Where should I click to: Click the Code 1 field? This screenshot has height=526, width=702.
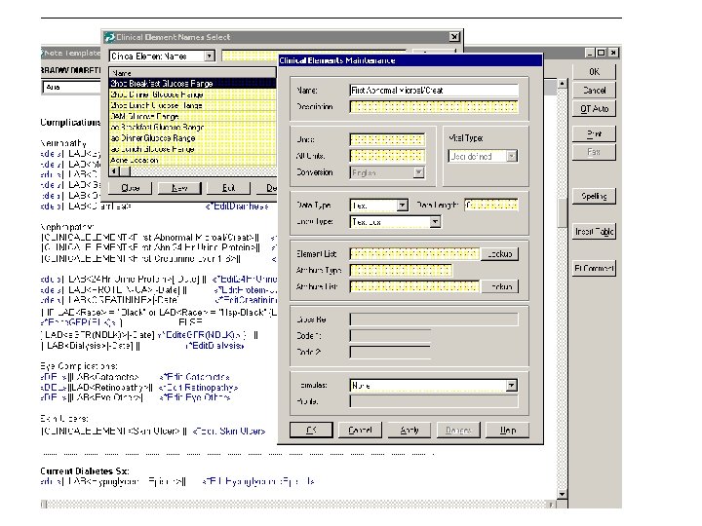coord(390,336)
